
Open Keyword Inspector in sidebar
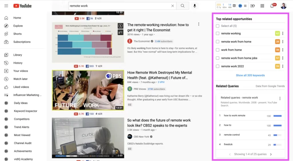[25, 111]
